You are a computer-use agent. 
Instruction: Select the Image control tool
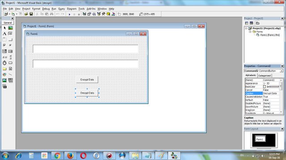(x=4, y=80)
